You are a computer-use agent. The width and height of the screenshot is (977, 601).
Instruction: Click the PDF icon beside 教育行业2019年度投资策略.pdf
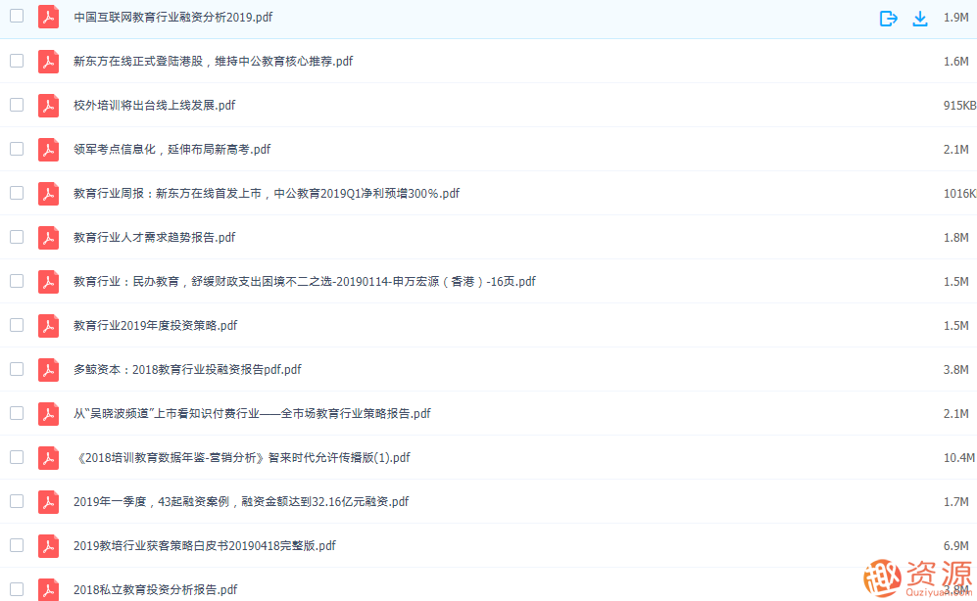pos(48,325)
